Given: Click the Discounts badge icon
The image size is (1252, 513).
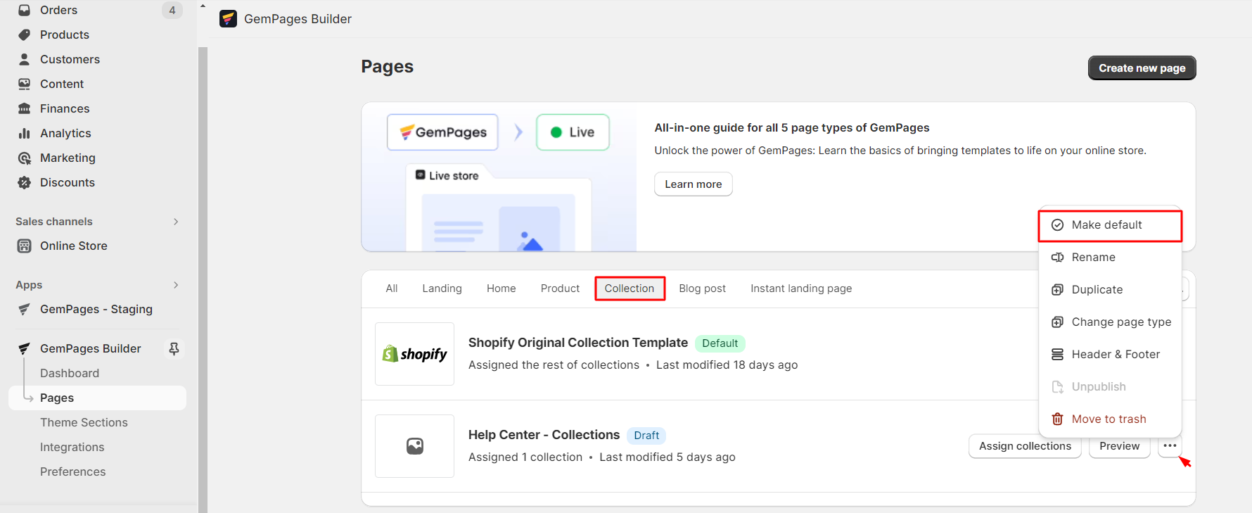Looking at the screenshot, I should (25, 182).
